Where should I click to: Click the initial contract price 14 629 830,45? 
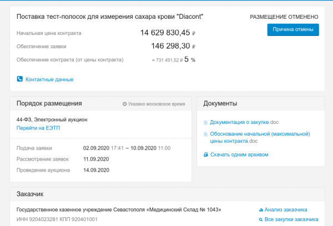point(165,33)
